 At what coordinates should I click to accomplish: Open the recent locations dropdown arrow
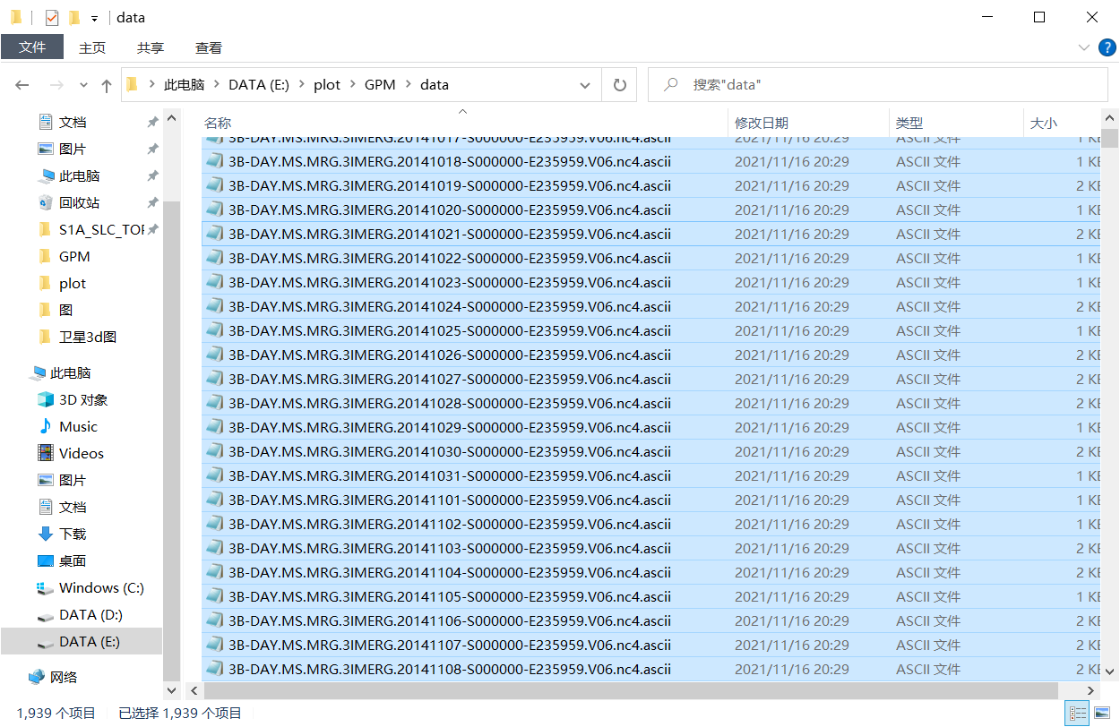point(83,85)
